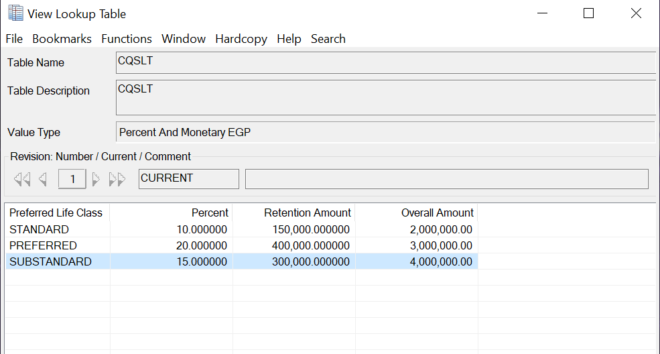This screenshot has height=354, width=660.
Task: Click the revision number field
Action: pos(72,179)
